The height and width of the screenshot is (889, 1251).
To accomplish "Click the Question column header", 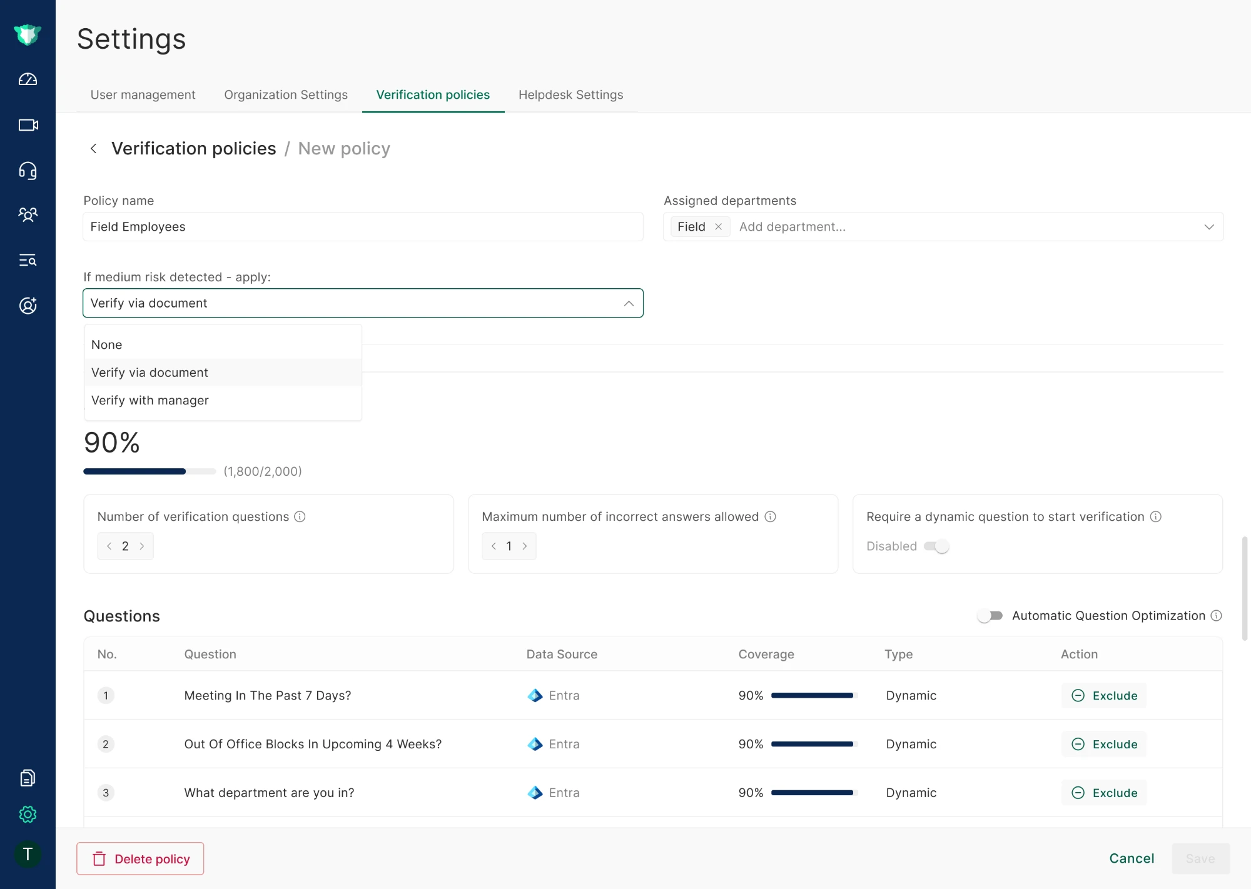I will click(x=210, y=654).
